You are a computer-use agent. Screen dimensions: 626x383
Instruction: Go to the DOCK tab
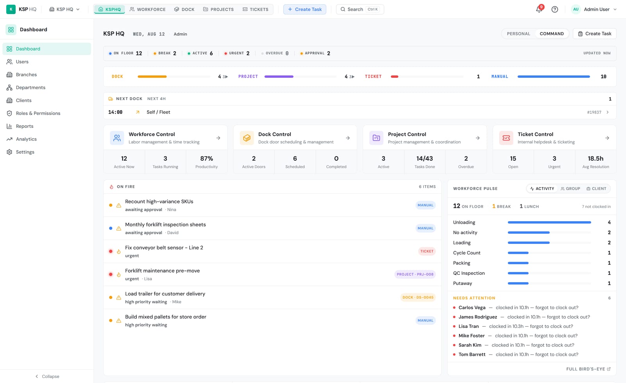pyautogui.click(x=184, y=9)
